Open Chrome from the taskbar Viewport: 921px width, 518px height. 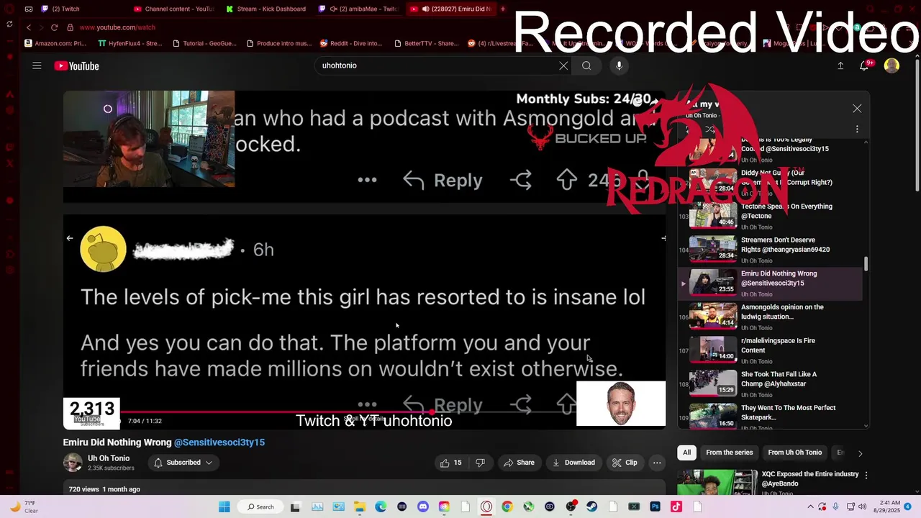coord(507,506)
